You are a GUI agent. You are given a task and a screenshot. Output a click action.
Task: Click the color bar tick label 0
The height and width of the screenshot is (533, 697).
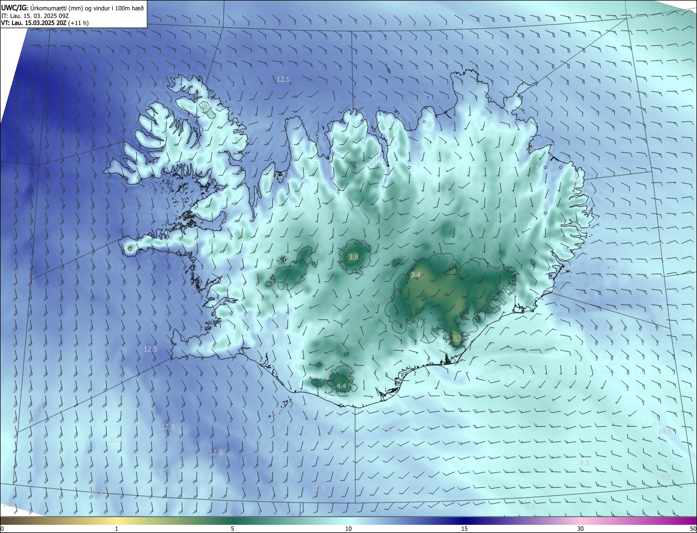click(2, 529)
